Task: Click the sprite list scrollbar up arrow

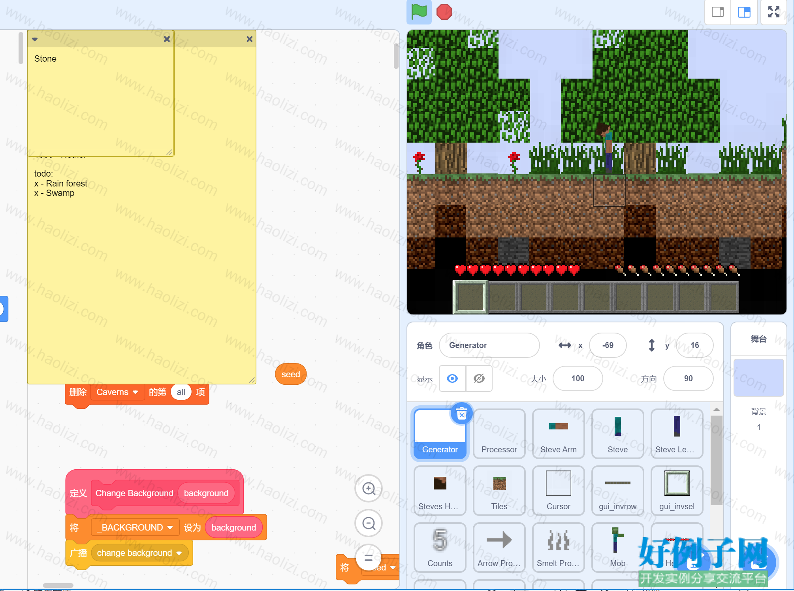Action: [717, 409]
